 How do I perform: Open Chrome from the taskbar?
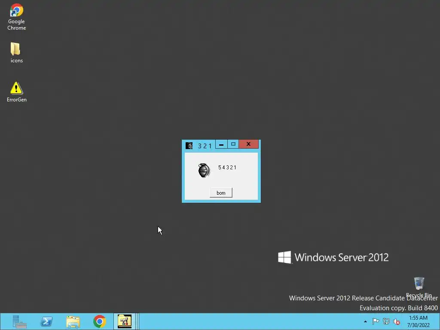pyautogui.click(x=100, y=321)
